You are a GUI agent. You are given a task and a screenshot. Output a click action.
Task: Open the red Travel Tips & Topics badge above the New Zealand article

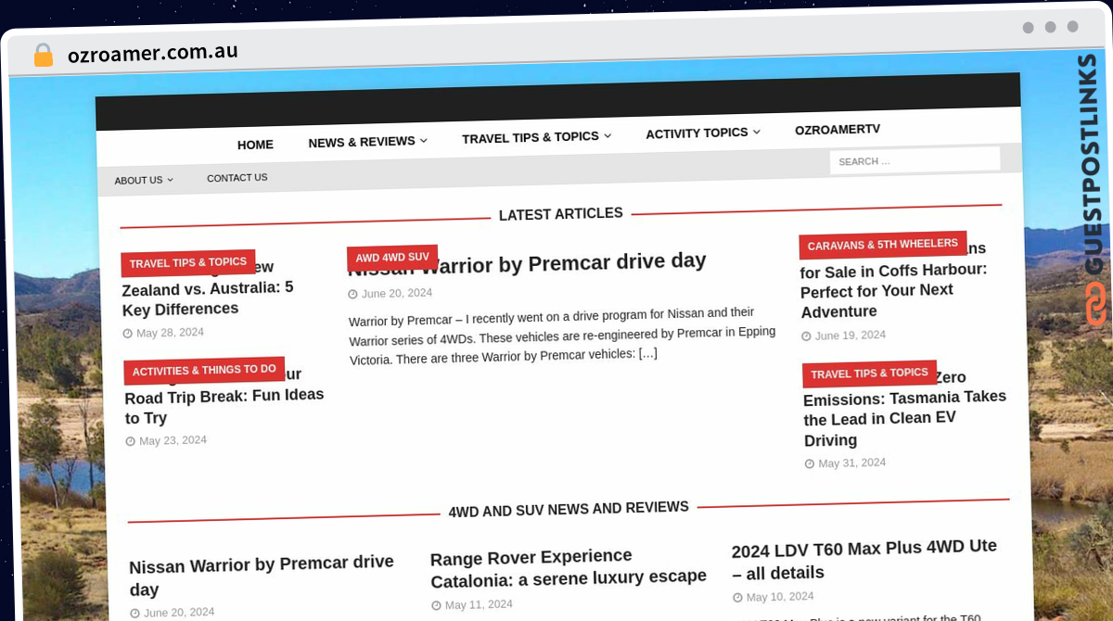(x=188, y=263)
